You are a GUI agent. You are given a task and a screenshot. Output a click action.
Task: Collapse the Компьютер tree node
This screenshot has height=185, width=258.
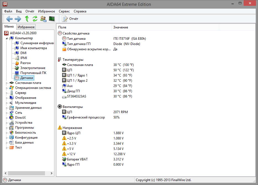click(x=7, y=38)
